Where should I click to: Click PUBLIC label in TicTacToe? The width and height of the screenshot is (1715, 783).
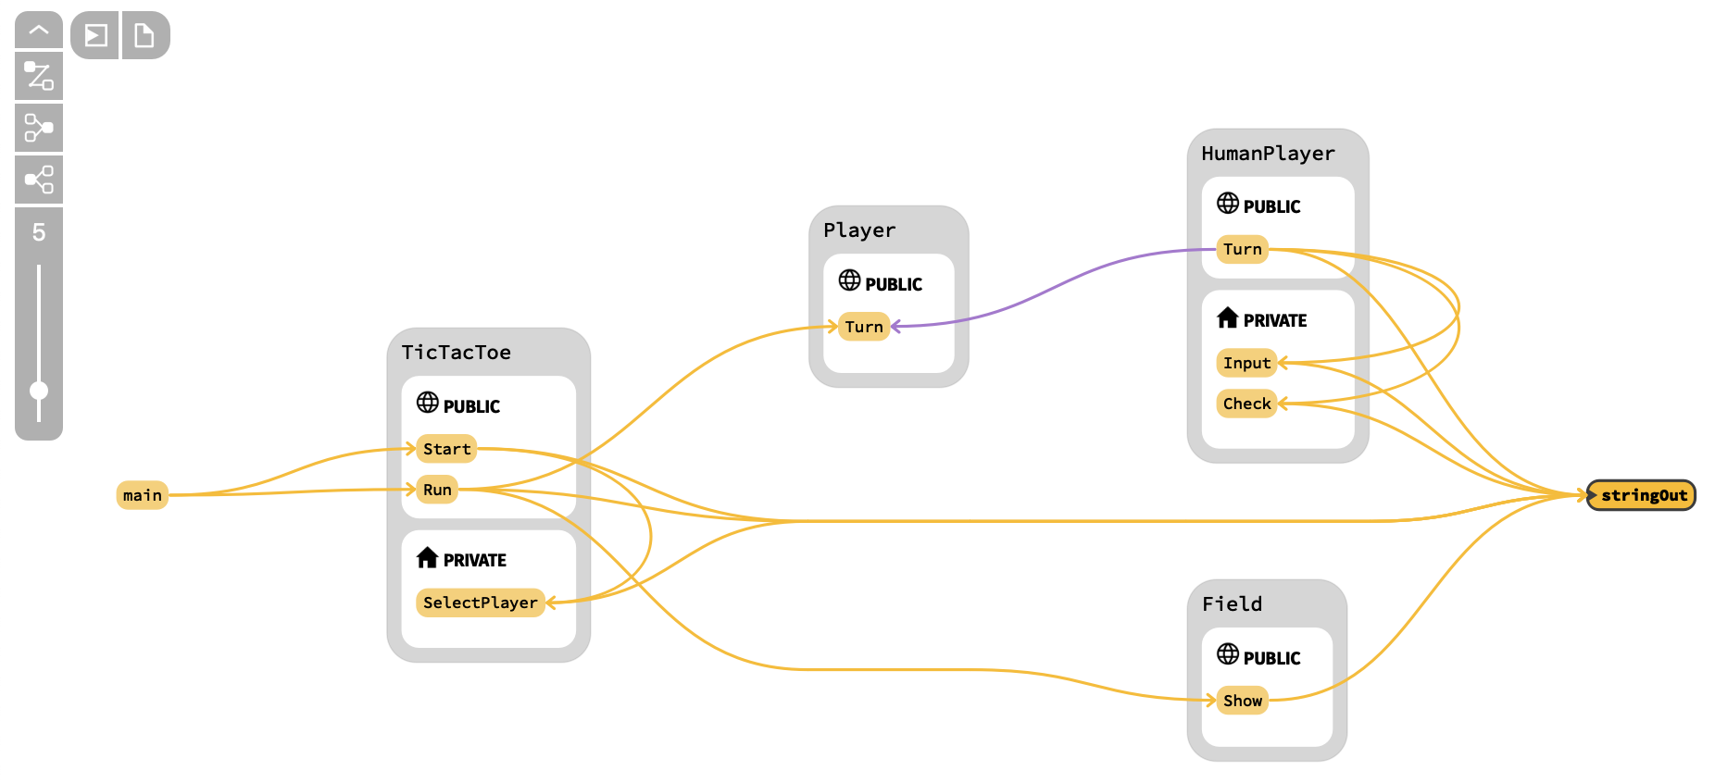coord(471,407)
